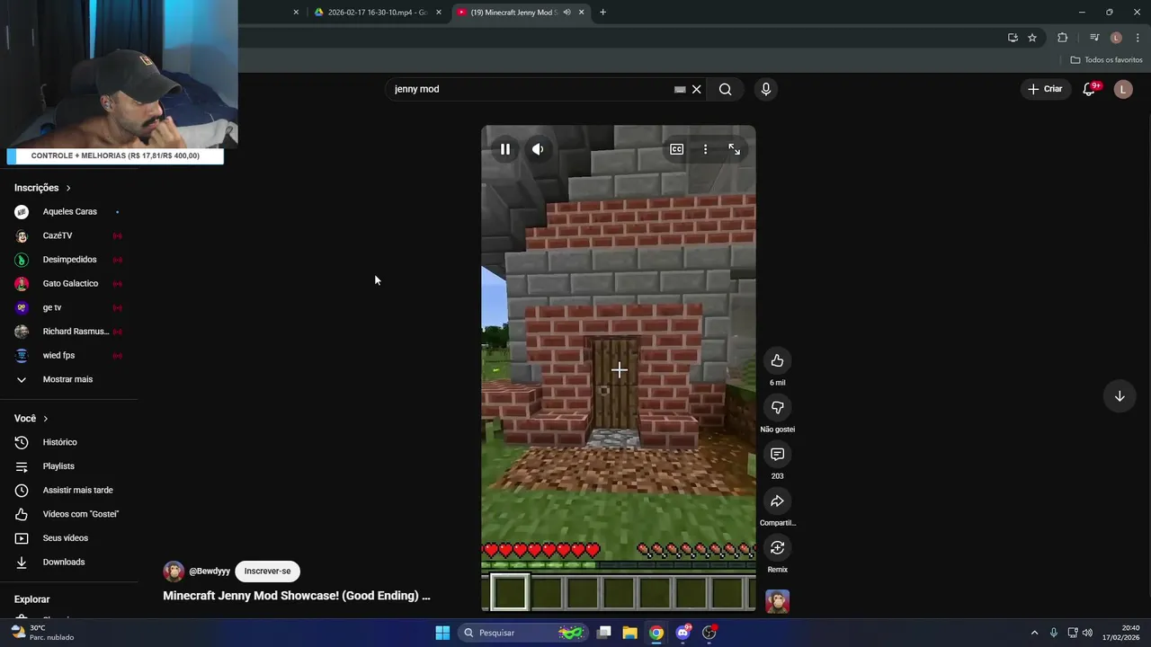The height and width of the screenshot is (647, 1151).
Task: Open YouTube notifications bell
Action: coord(1089,89)
